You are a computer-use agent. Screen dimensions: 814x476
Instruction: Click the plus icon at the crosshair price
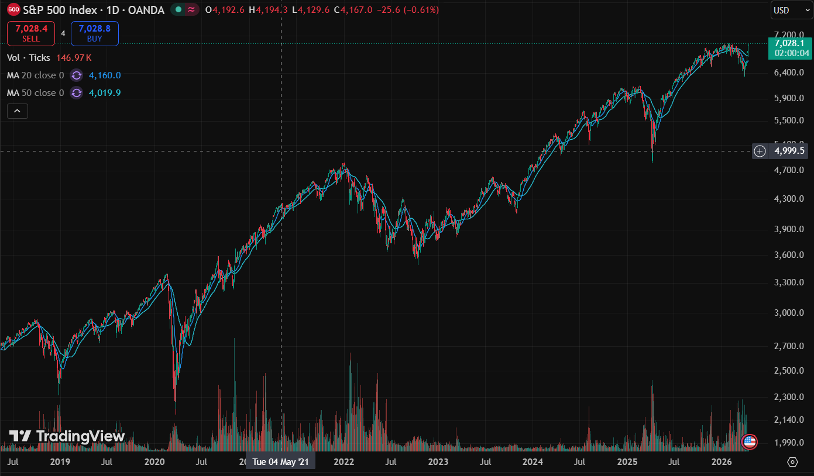pos(760,151)
